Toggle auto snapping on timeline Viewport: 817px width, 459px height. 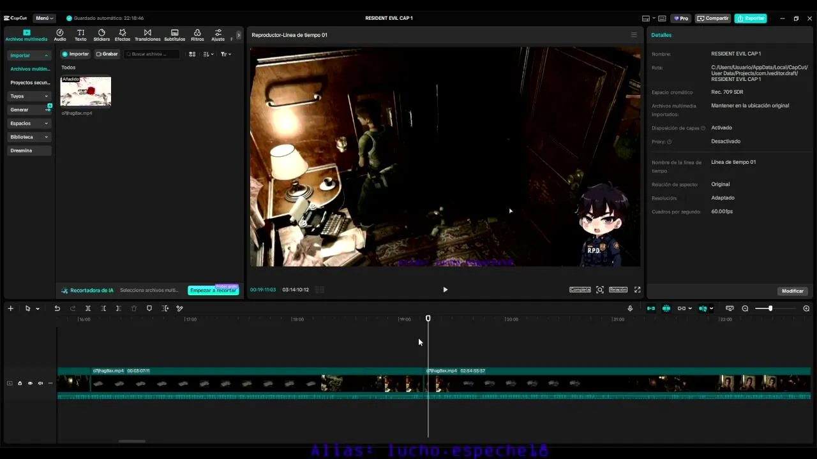click(666, 309)
